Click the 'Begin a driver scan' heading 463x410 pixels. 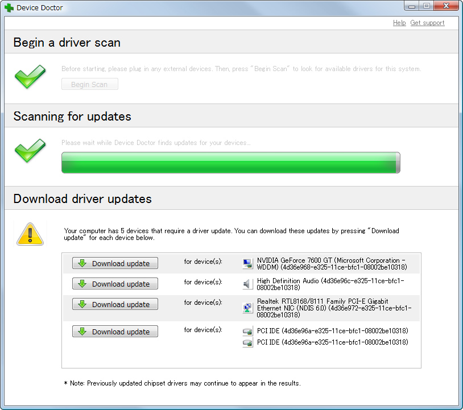click(x=67, y=43)
